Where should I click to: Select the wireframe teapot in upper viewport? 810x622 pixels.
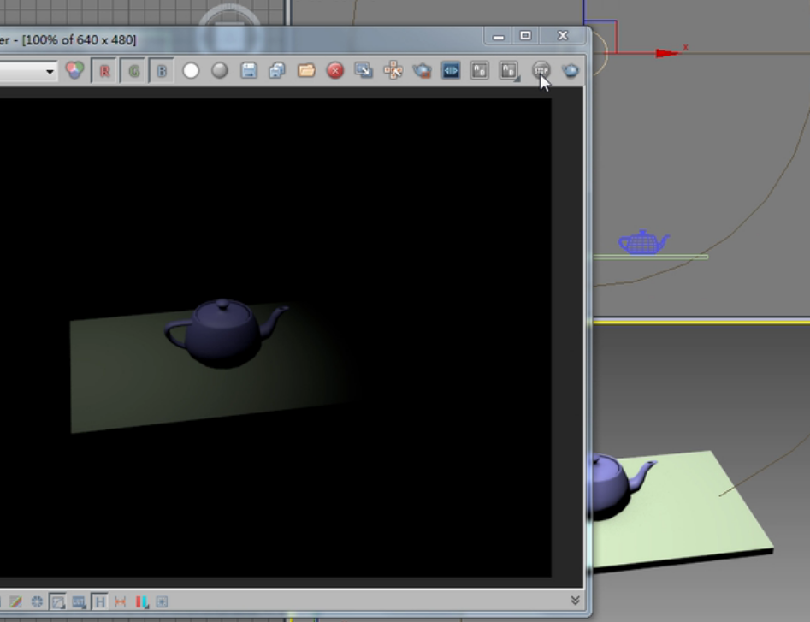(x=644, y=242)
